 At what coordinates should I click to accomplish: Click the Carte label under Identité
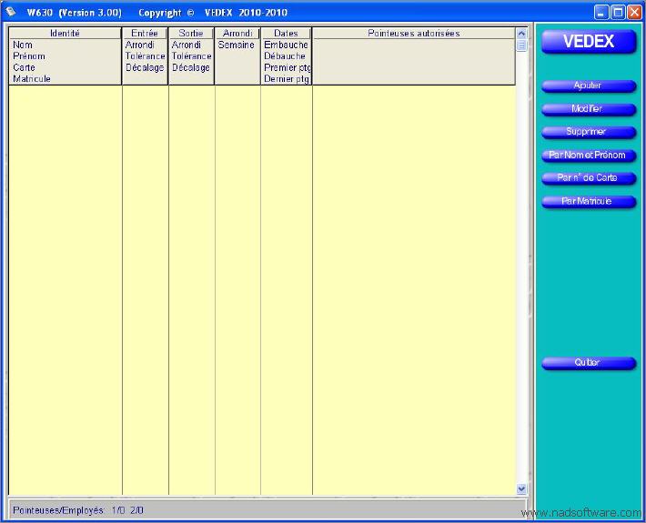pos(24,67)
